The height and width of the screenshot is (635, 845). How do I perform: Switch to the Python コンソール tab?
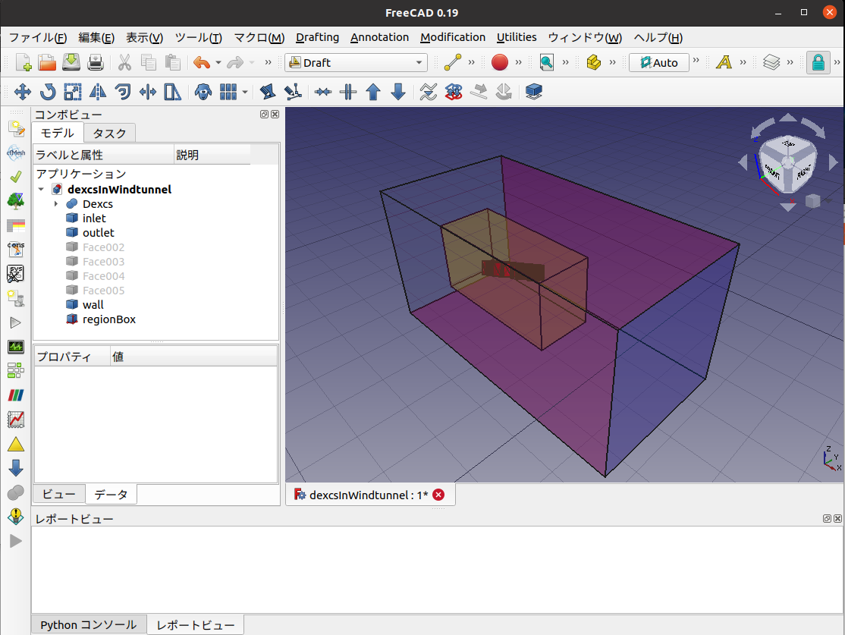[88, 625]
